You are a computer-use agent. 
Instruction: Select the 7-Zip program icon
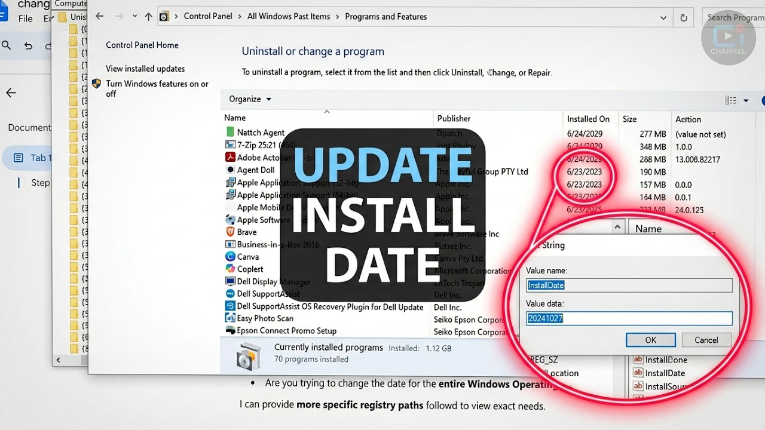click(230, 145)
